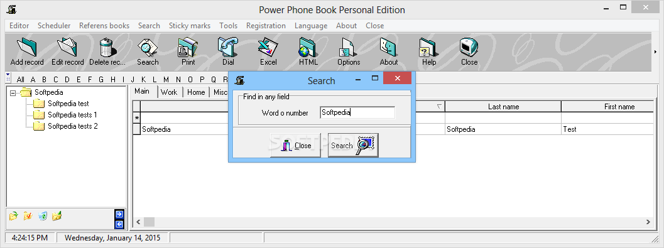Select the Softpedia root folder in tree

pos(49,92)
